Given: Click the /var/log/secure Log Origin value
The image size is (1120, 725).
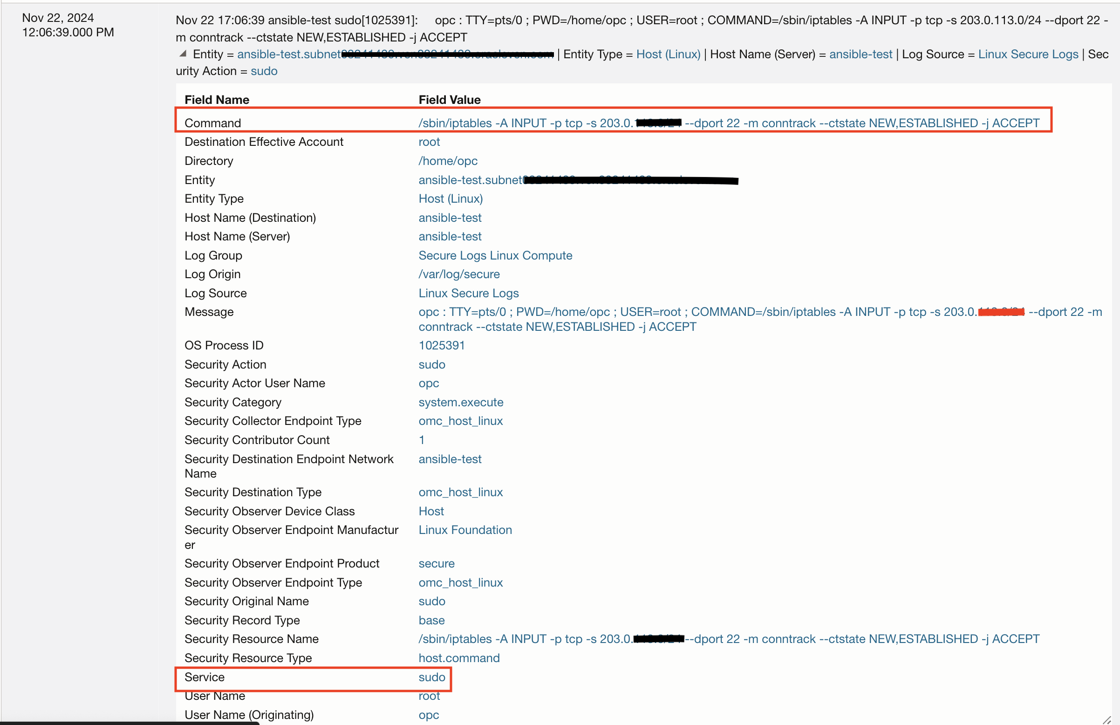Looking at the screenshot, I should click(459, 274).
